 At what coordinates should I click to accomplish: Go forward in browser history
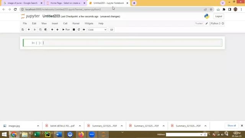(10, 9)
